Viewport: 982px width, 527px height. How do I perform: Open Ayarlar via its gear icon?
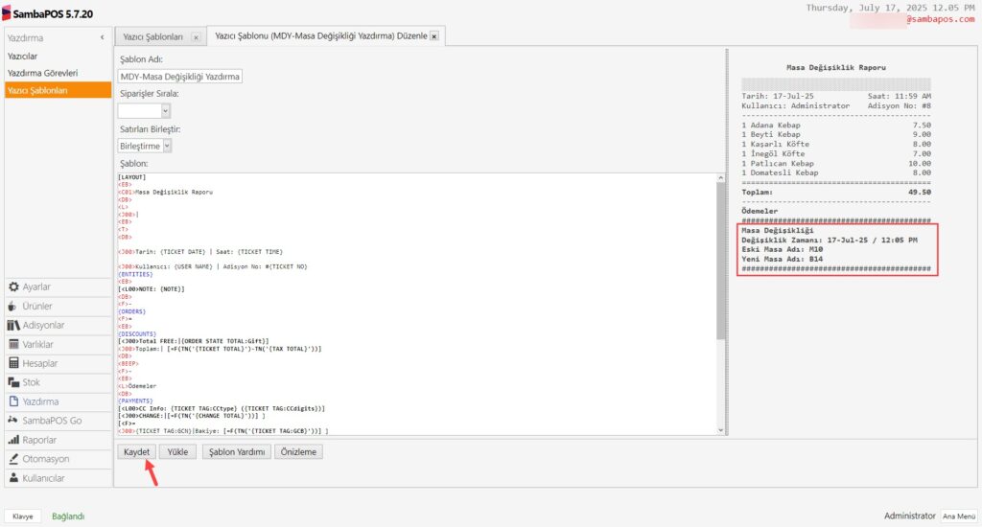[13, 286]
